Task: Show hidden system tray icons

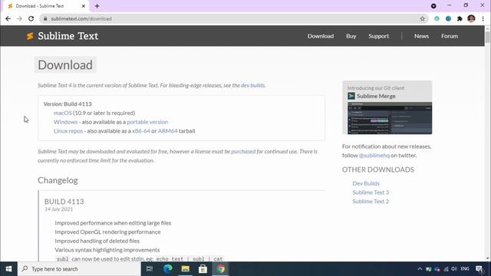Action: coord(420,269)
